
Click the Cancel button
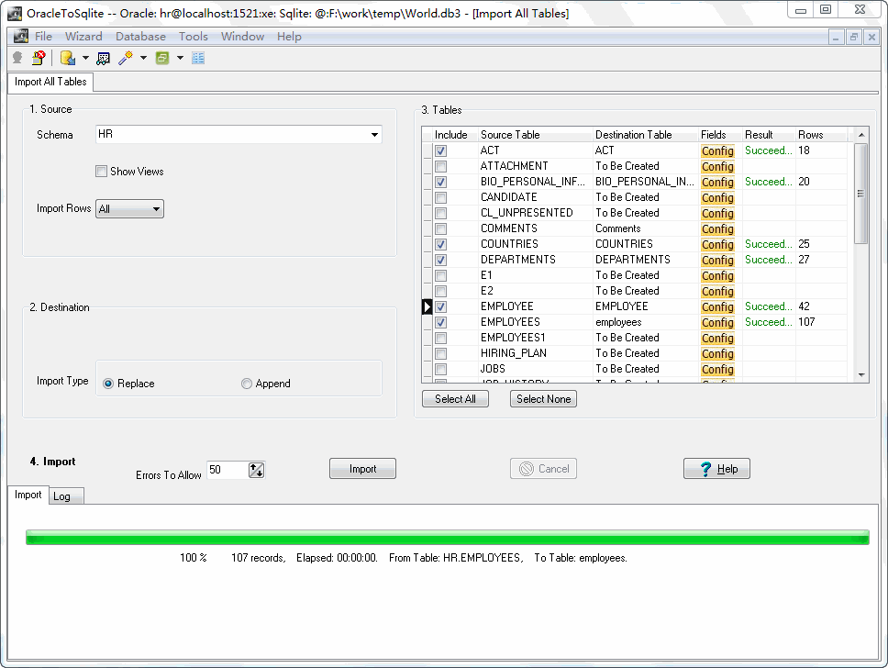pyautogui.click(x=544, y=469)
